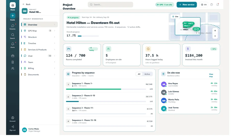Select Overview in project workspace
Image resolution: width=234 pixels, height=136 pixels.
click(40, 25)
